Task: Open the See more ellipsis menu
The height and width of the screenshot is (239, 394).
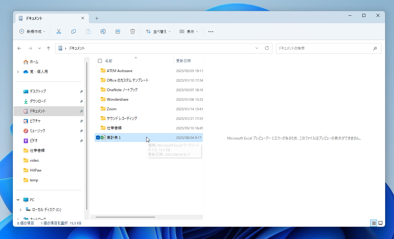Action: tap(211, 31)
